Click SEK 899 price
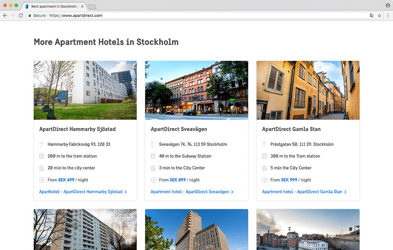This screenshot has width=393, height=250. click(178, 180)
